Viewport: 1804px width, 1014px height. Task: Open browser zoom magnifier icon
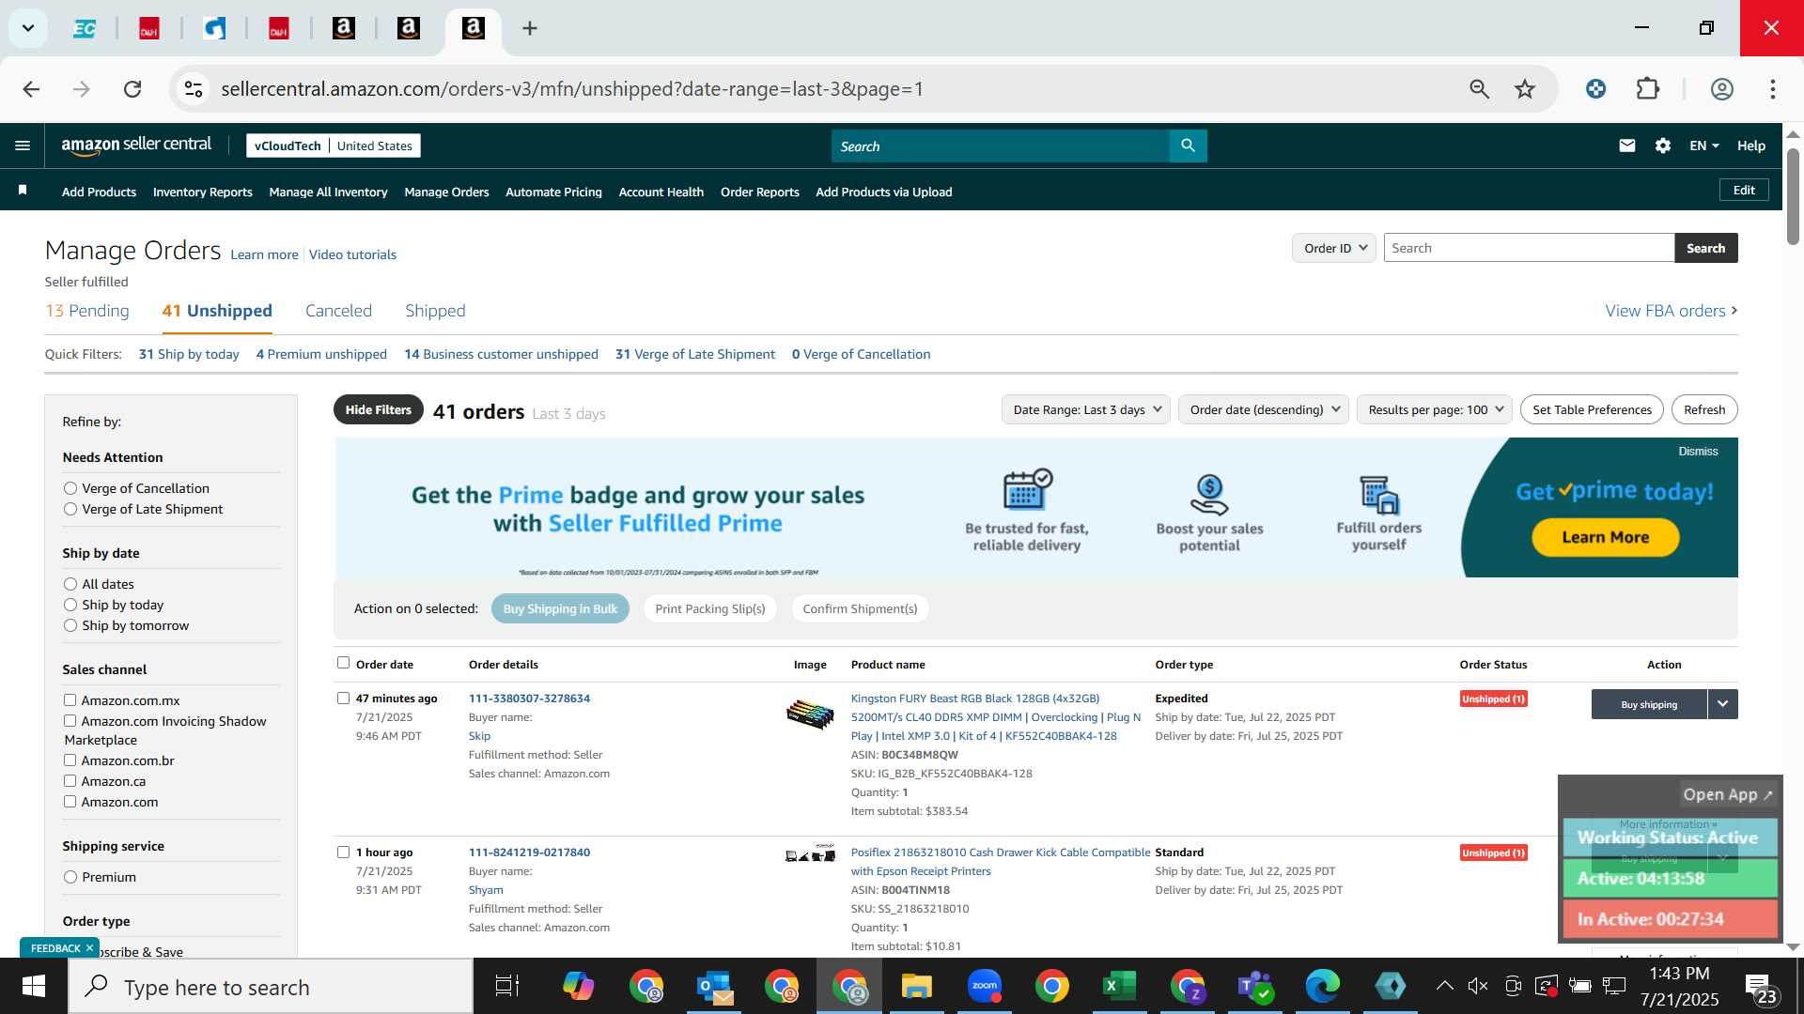coord(1479,89)
